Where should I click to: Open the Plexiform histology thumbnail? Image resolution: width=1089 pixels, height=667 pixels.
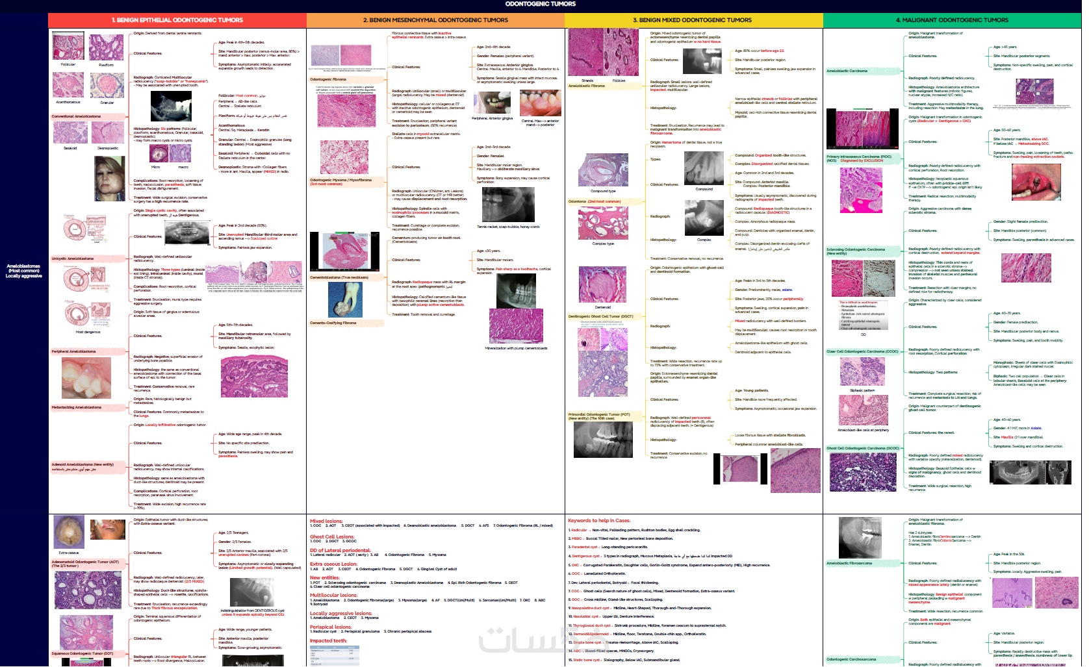[107, 47]
